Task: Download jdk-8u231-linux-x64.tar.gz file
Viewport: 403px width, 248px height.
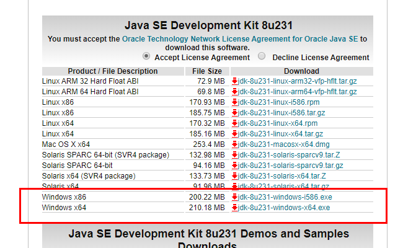Action: 280,134
